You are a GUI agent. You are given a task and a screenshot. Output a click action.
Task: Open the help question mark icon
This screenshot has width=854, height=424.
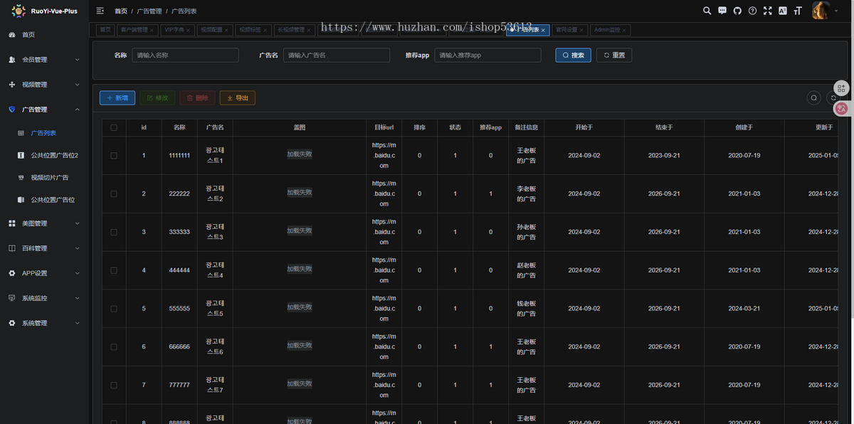[752, 11]
